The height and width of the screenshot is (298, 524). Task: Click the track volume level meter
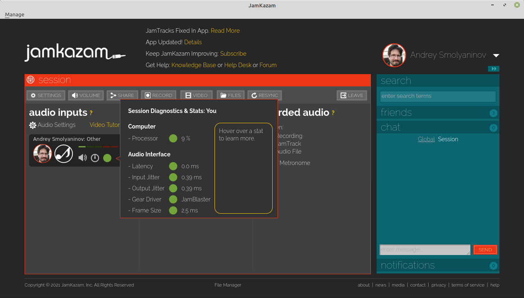tap(98, 147)
